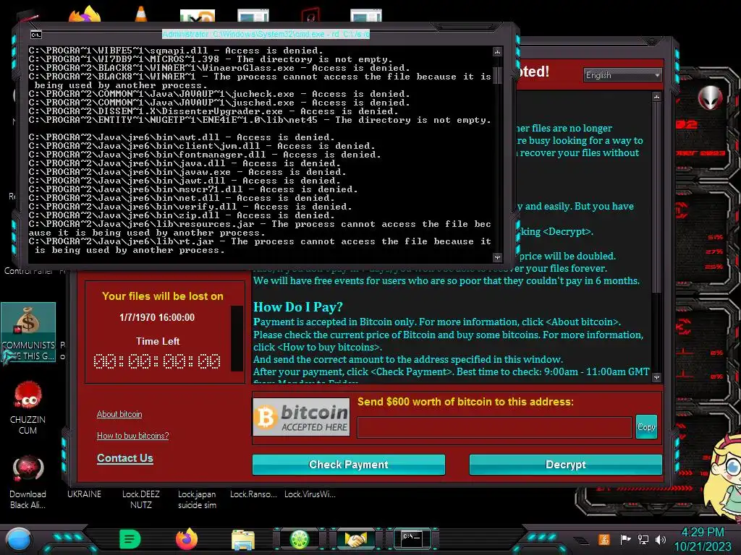Open the VLC cone desktop icon
The width and height of the screenshot is (741, 555).
click(x=141, y=14)
